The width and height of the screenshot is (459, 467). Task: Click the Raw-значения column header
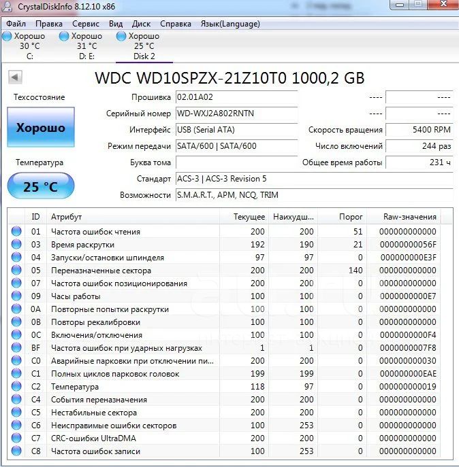[x=404, y=217]
